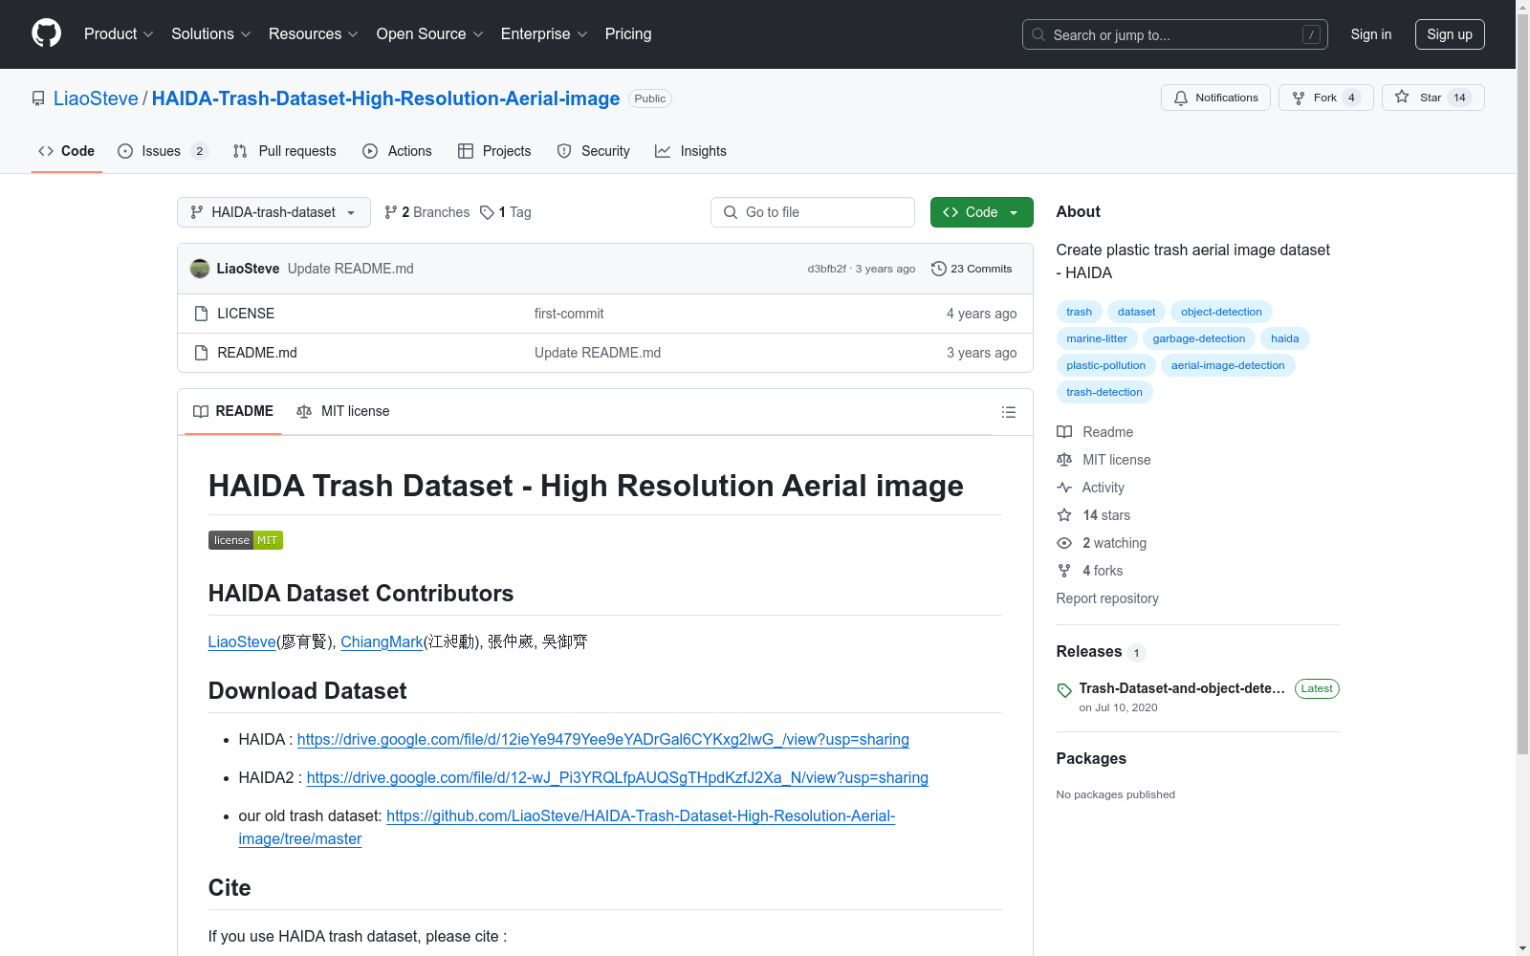Open the Product menu dropdown
This screenshot has width=1530, height=956.
pyautogui.click(x=119, y=33)
